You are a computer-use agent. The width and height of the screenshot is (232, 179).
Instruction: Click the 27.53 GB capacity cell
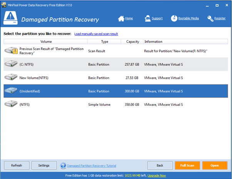coord(132,78)
